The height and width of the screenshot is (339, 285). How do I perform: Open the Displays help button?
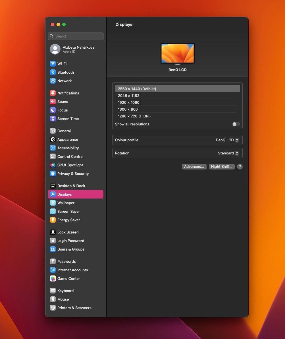click(x=240, y=166)
